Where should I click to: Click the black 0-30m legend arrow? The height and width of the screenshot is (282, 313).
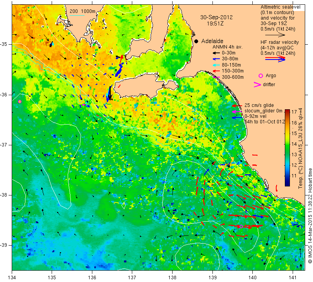216,53
